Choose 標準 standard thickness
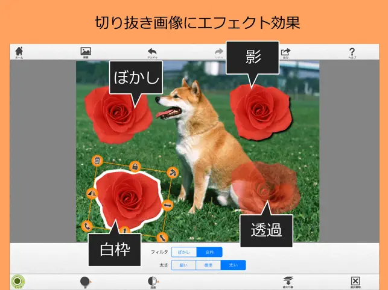 click(x=208, y=265)
